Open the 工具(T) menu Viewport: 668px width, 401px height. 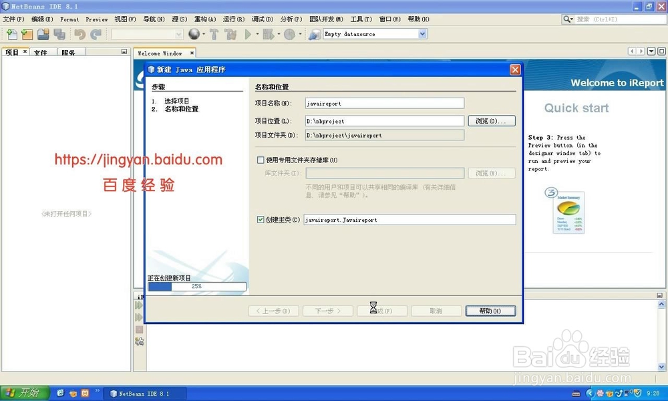click(x=361, y=19)
